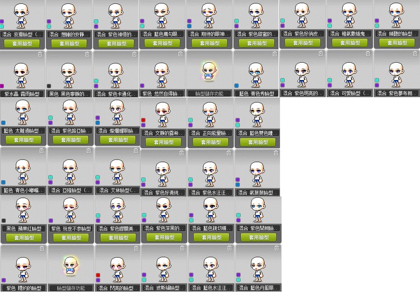The image size is (420, 304).
Task: Select the 紫色 悠然自得 face thumbnail
Action: (163, 72)
